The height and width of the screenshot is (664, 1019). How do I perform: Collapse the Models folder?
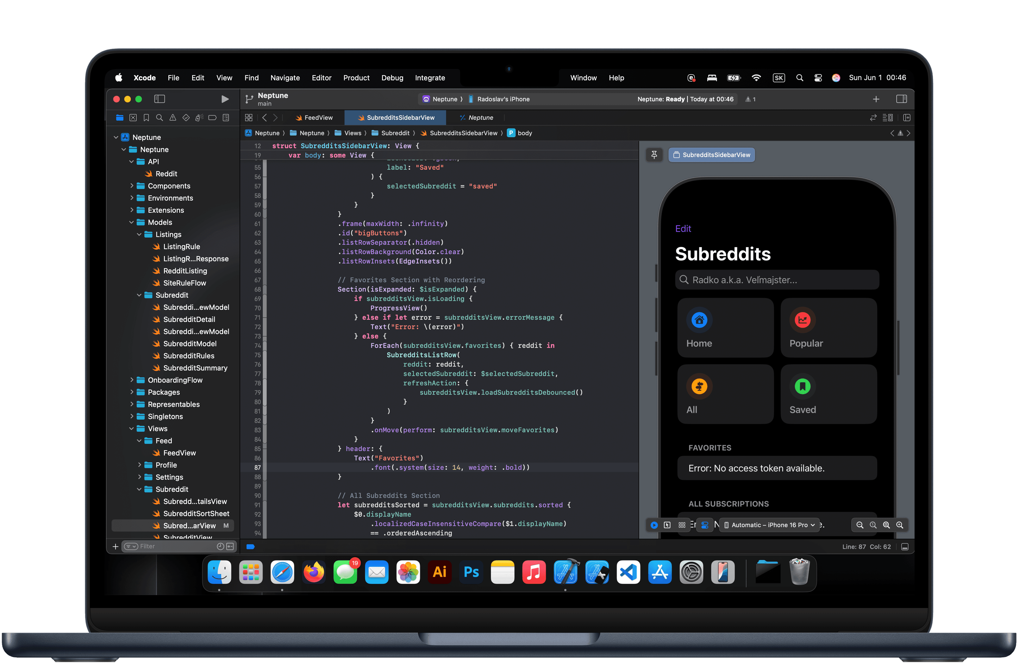pos(132,222)
